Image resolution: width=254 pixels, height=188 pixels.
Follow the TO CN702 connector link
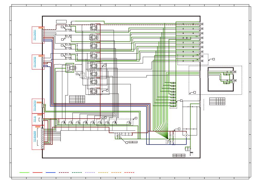[x=34, y=62]
